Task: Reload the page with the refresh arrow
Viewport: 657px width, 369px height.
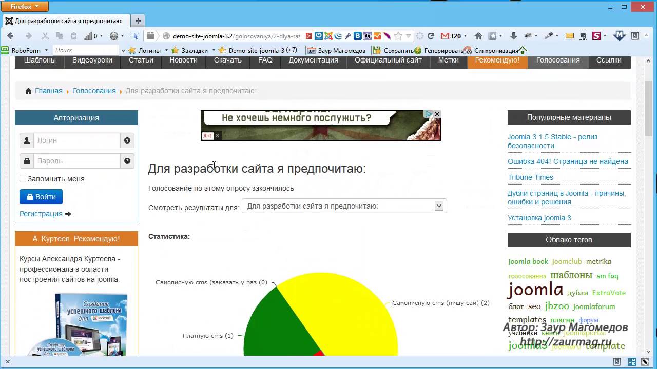Action: point(431,36)
